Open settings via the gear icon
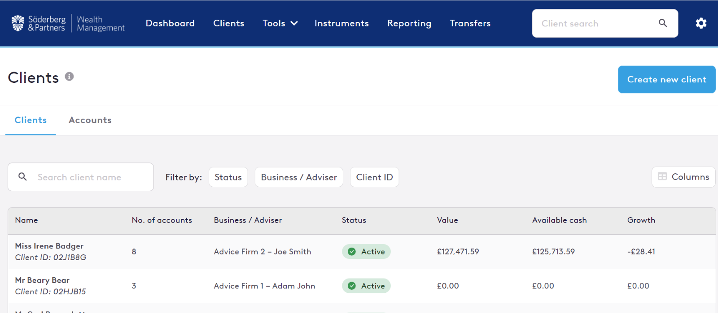This screenshot has height=313, width=718. [x=701, y=23]
